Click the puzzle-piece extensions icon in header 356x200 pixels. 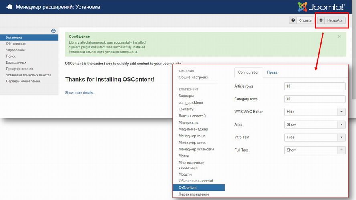point(9,7)
